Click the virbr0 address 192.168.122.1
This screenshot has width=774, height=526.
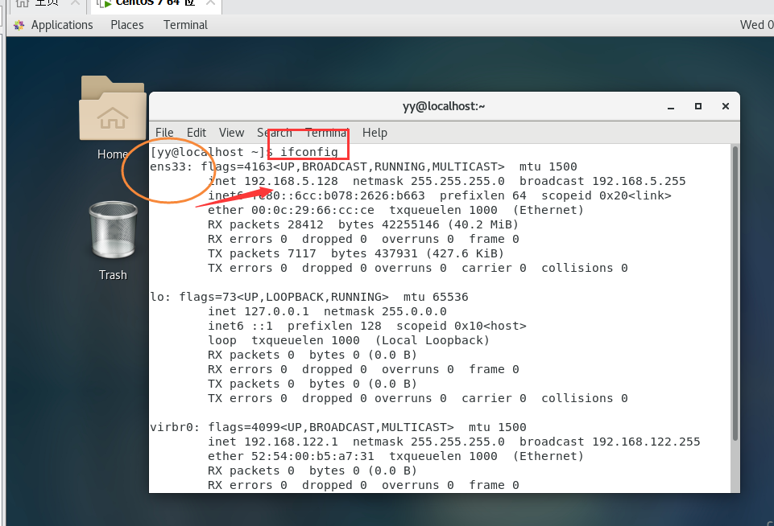(x=292, y=442)
